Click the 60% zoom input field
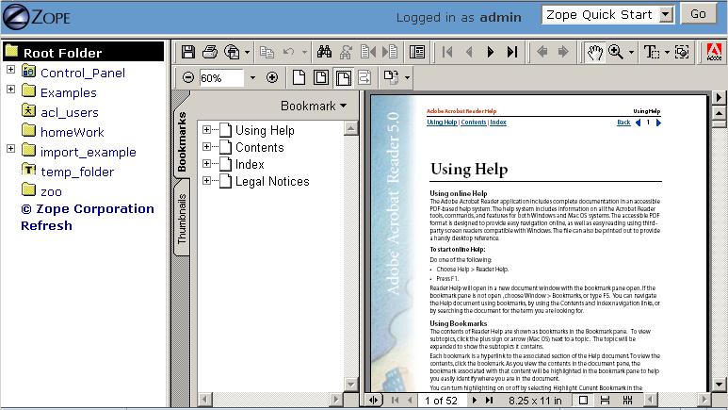This screenshot has height=410, width=728. click(221, 77)
